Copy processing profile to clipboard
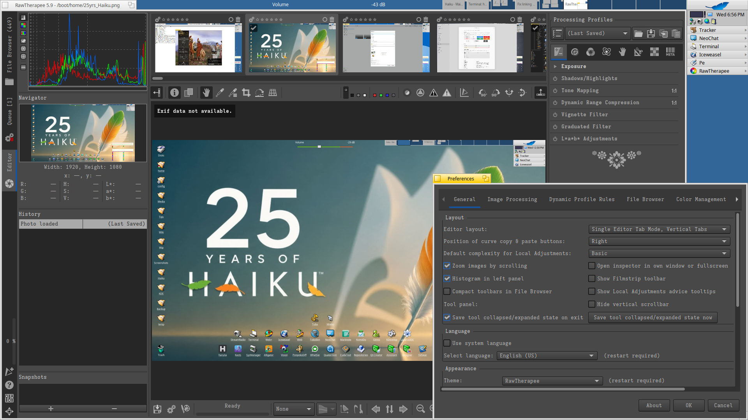Image resolution: width=748 pixels, height=420 pixels. click(663, 34)
